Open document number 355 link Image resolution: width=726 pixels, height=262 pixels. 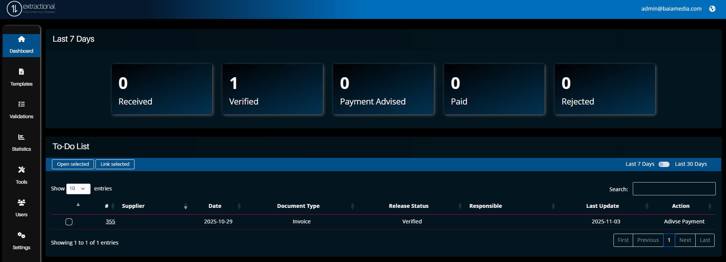click(110, 221)
